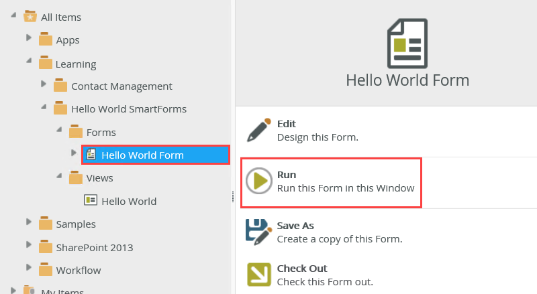The width and height of the screenshot is (537, 294).
Task: Click the Run action title
Action: (287, 175)
